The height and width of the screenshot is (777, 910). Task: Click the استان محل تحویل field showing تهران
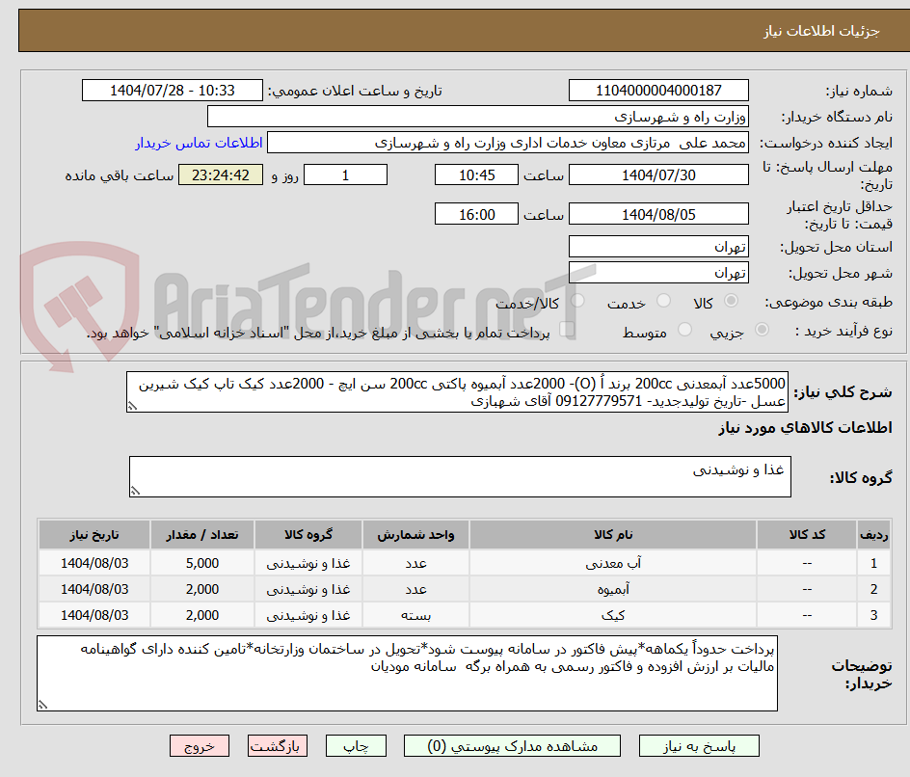click(658, 246)
